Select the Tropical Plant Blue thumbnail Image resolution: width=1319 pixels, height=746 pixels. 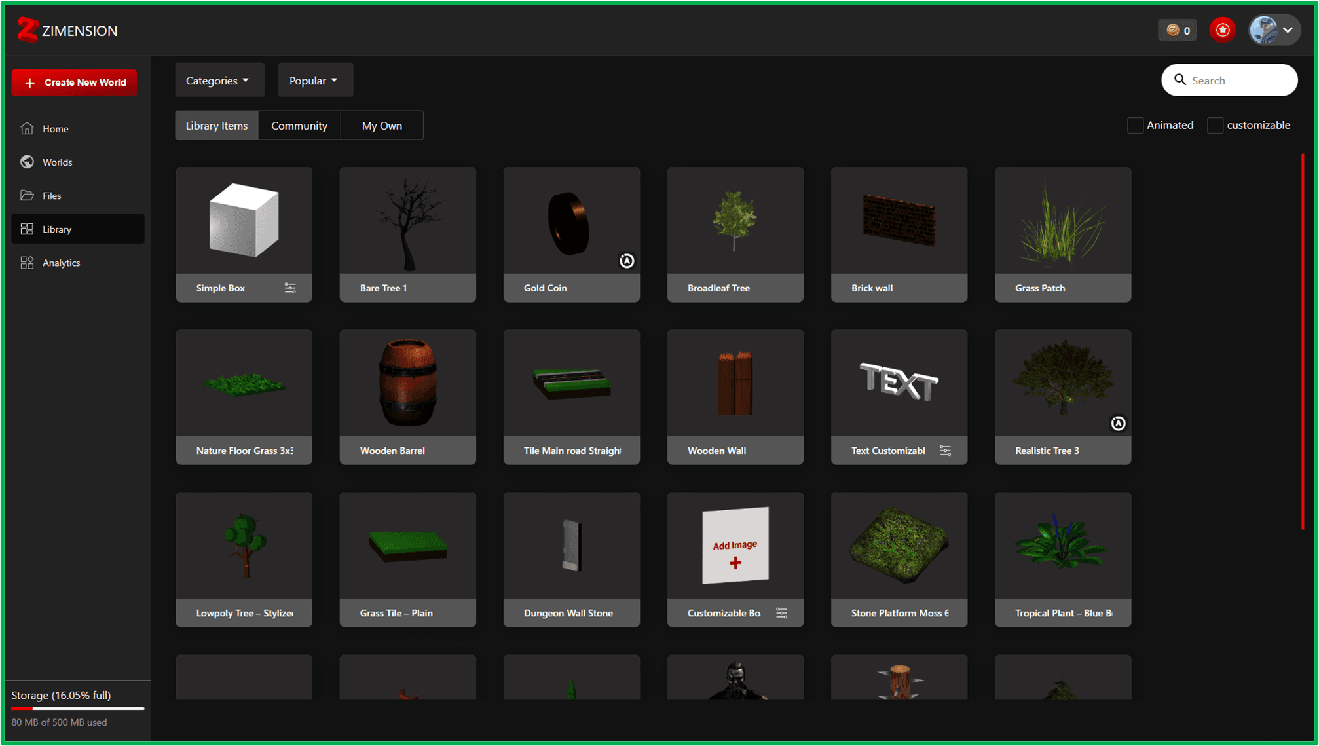point(1062,546)
